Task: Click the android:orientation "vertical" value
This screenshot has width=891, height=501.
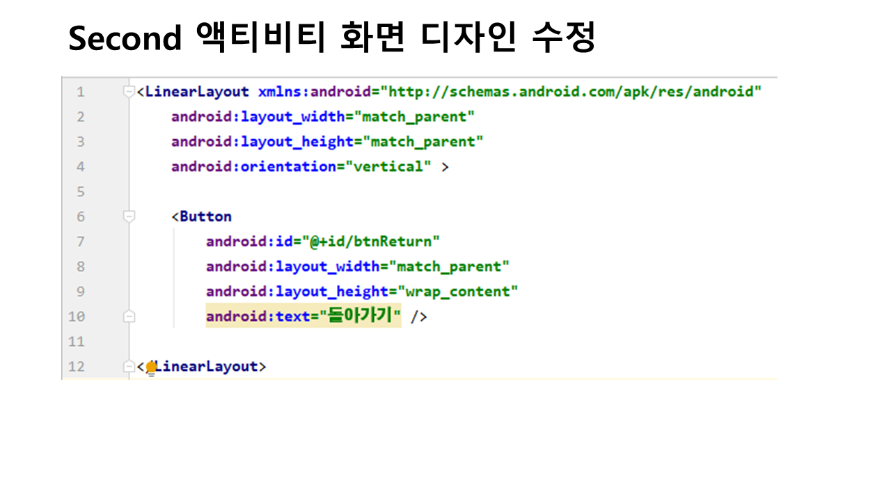Action: [388, 166]
